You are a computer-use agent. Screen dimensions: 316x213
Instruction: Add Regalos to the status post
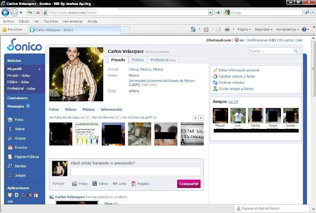[140, 183]
